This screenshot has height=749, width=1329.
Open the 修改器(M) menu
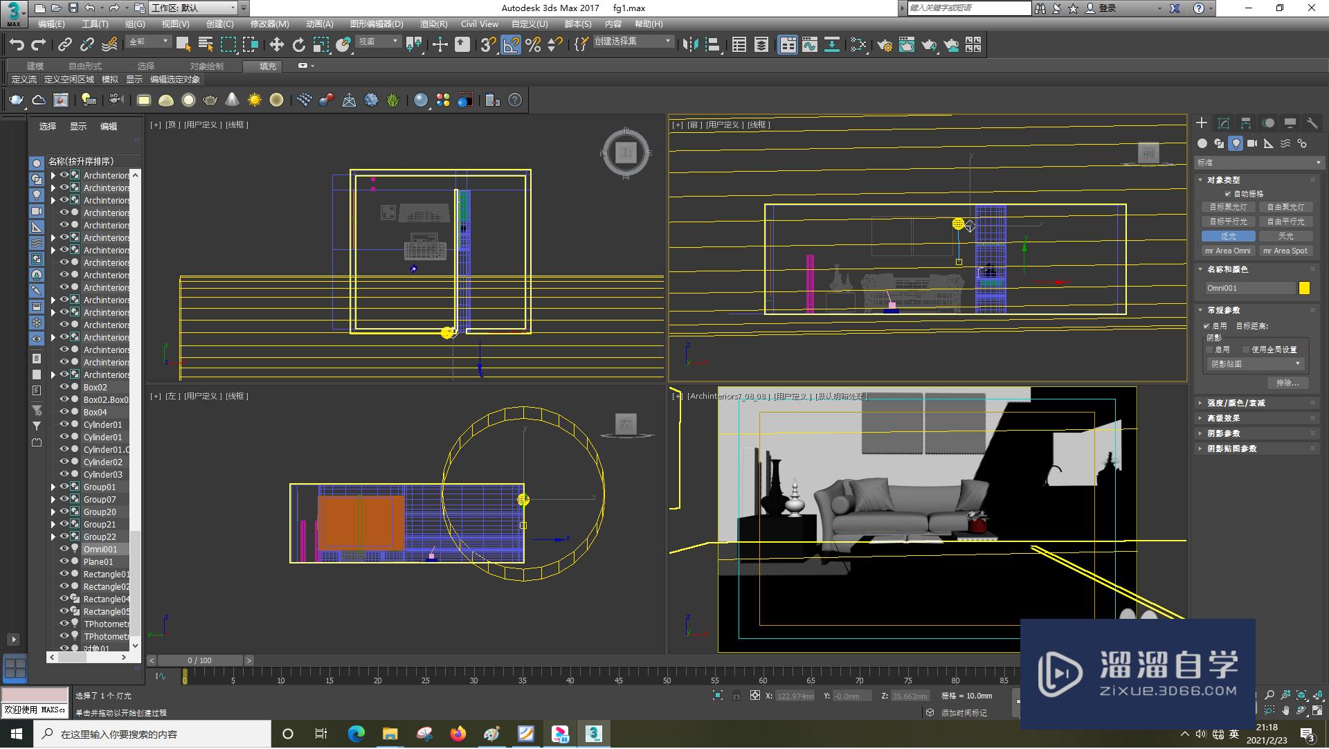click(269, 24)
